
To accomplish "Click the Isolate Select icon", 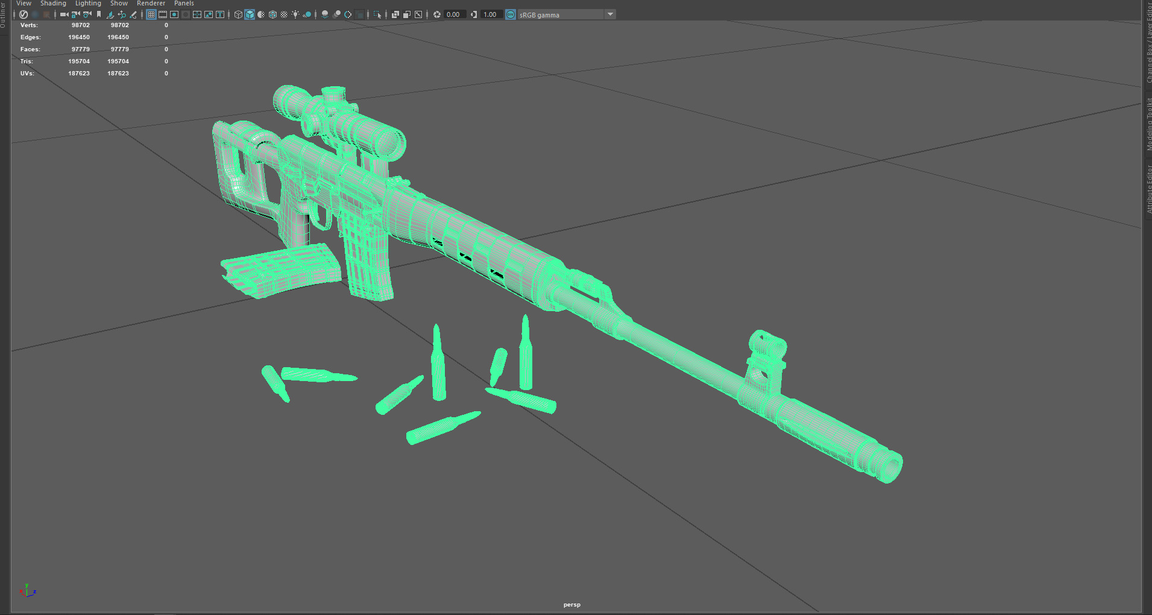I will click(377, 14).
